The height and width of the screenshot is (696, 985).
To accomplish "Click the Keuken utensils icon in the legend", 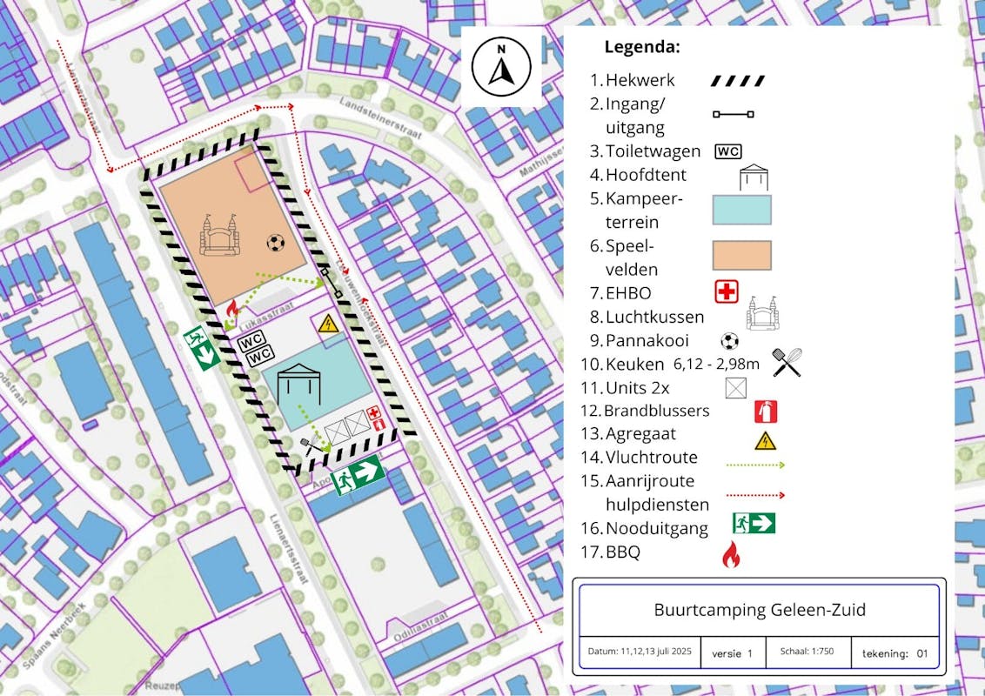I will pyautogui.click(x=787, y=362).
